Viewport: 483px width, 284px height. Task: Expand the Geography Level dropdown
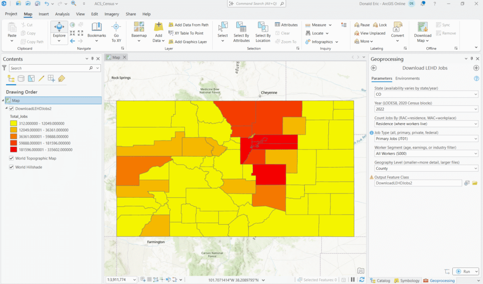tap(426, 168)
